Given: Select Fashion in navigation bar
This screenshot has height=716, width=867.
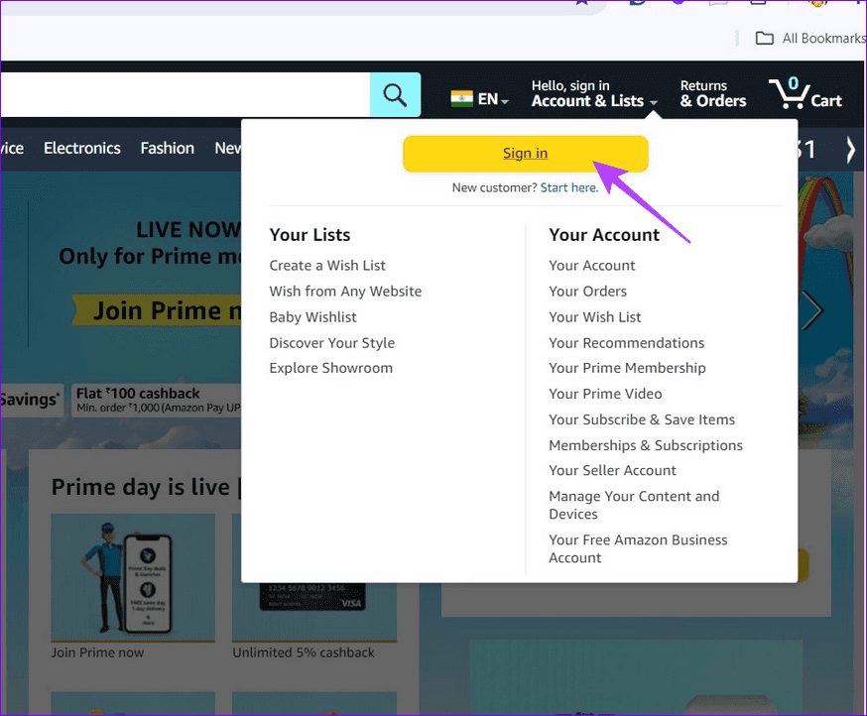Looking at the screenshot, I should coord(167,148).
